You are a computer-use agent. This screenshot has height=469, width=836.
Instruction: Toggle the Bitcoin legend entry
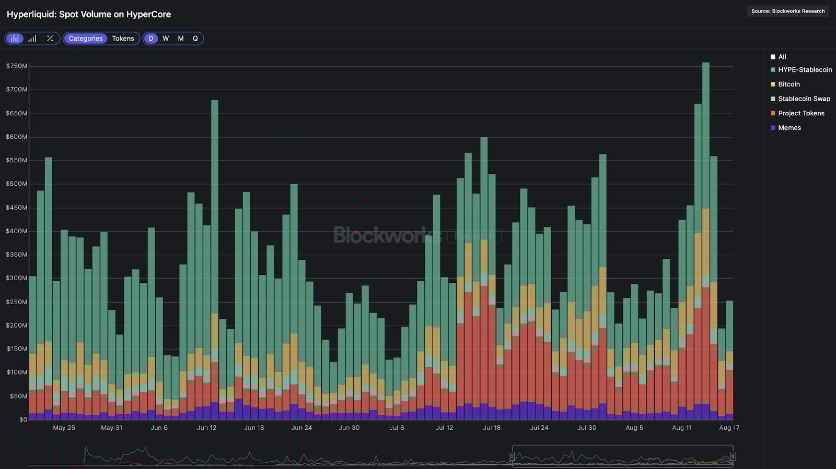pos(785,84)
